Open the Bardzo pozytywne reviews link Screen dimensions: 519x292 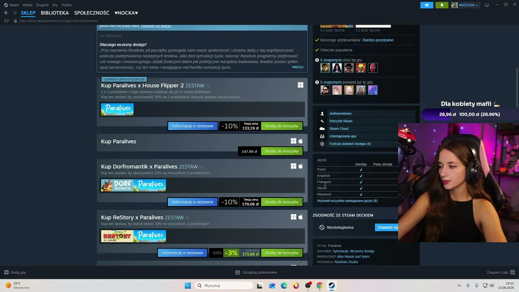point(378,40)
